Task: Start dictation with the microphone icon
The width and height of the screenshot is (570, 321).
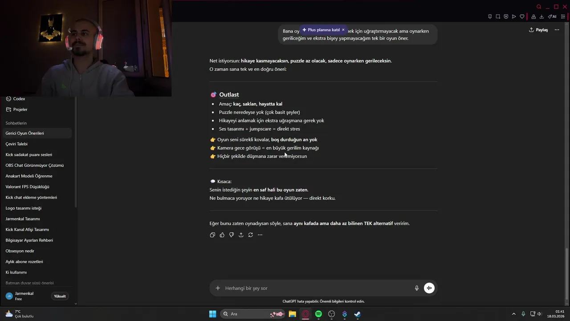Action: pos(417,288)
